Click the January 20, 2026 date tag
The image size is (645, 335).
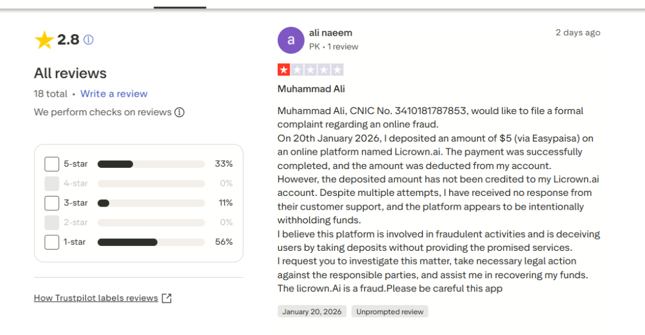pyautogui.click(x=312, y=312)
